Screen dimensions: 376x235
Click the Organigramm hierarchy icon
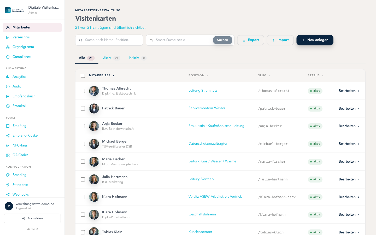pyautogui.click(x=8, y=47)
